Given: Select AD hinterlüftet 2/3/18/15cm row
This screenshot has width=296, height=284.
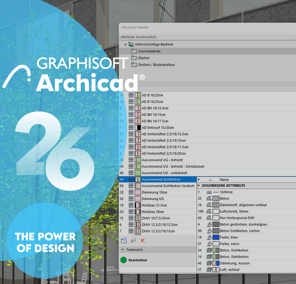Looking at the screenshot, I should point(207,140).
